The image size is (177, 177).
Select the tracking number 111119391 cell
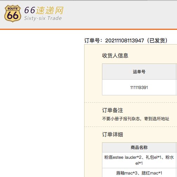139,87
